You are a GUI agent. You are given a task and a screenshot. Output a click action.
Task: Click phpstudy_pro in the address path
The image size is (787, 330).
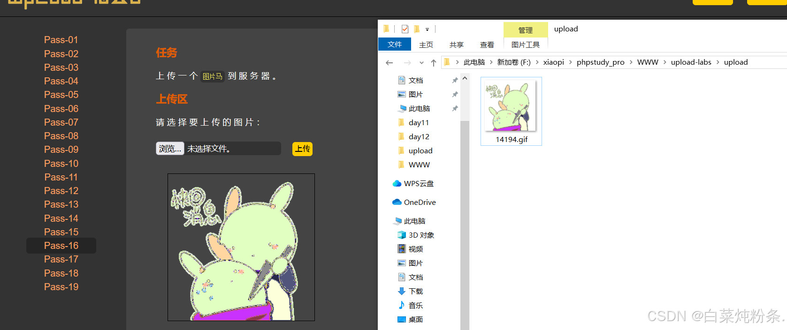tap(601, 62)
